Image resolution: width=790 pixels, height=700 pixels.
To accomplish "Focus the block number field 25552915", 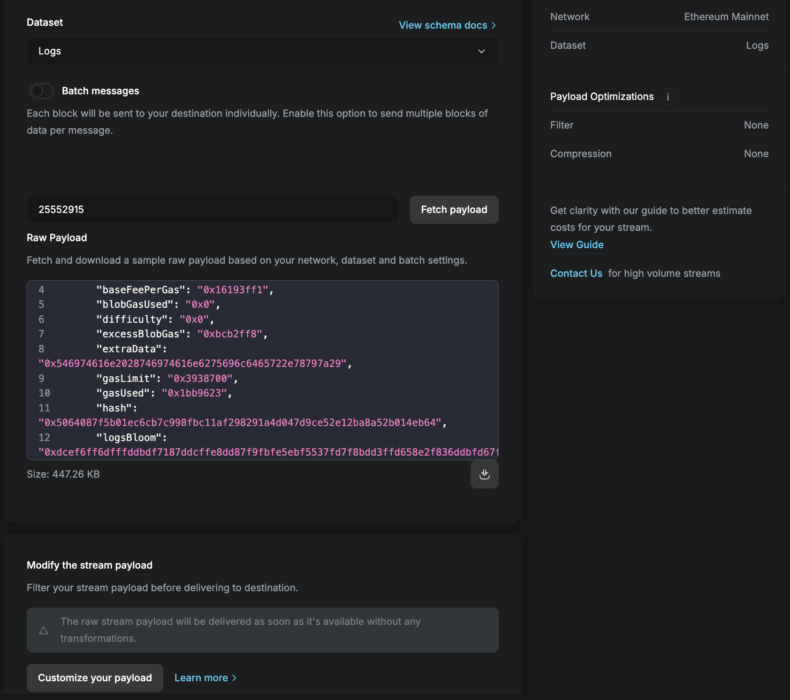I will click(213, 210).
